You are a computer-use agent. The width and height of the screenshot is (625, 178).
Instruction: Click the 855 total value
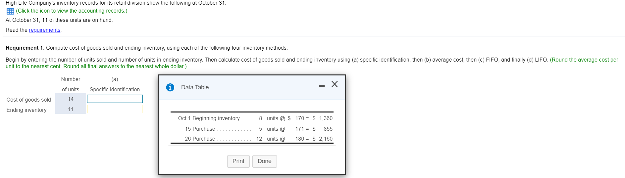(328, 129)
